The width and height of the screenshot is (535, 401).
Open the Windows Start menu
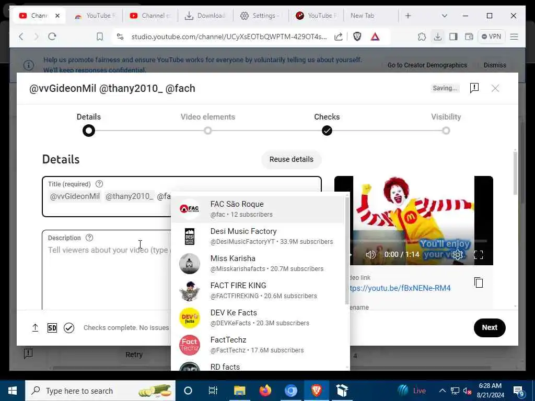(x=13, y=391)
